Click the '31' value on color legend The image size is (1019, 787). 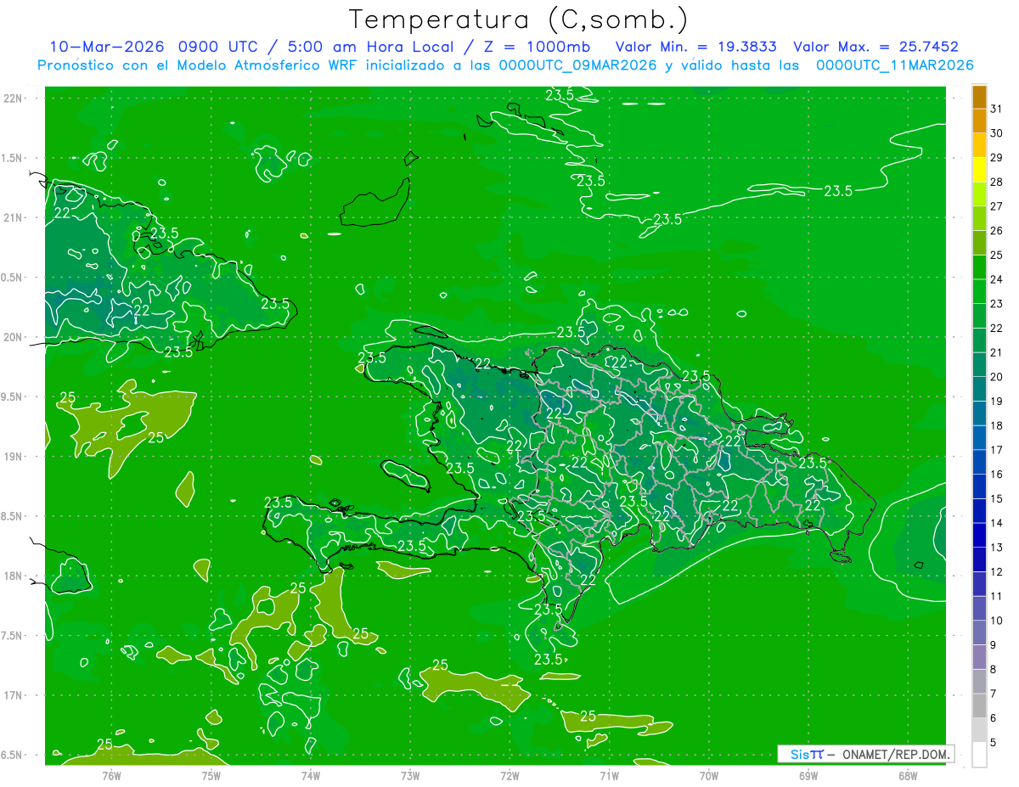[997, 109]
